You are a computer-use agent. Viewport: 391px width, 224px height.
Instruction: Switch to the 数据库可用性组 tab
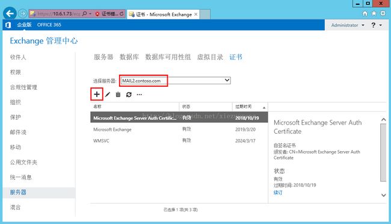click(168, 57)
